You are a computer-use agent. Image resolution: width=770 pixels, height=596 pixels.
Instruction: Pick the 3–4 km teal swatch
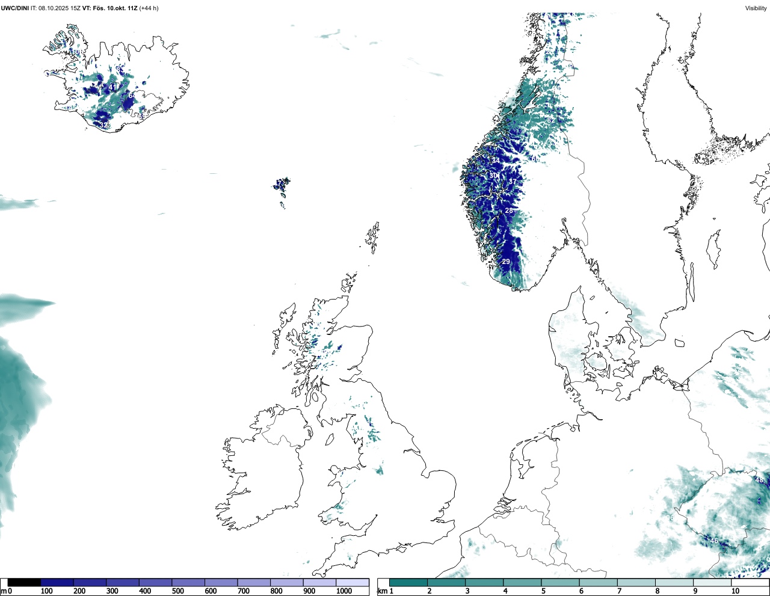(484, 583)
